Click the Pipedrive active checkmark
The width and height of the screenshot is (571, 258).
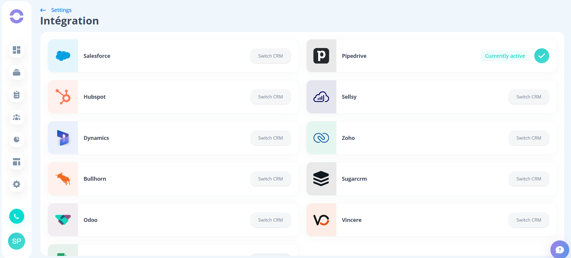(x=542, y=56)
